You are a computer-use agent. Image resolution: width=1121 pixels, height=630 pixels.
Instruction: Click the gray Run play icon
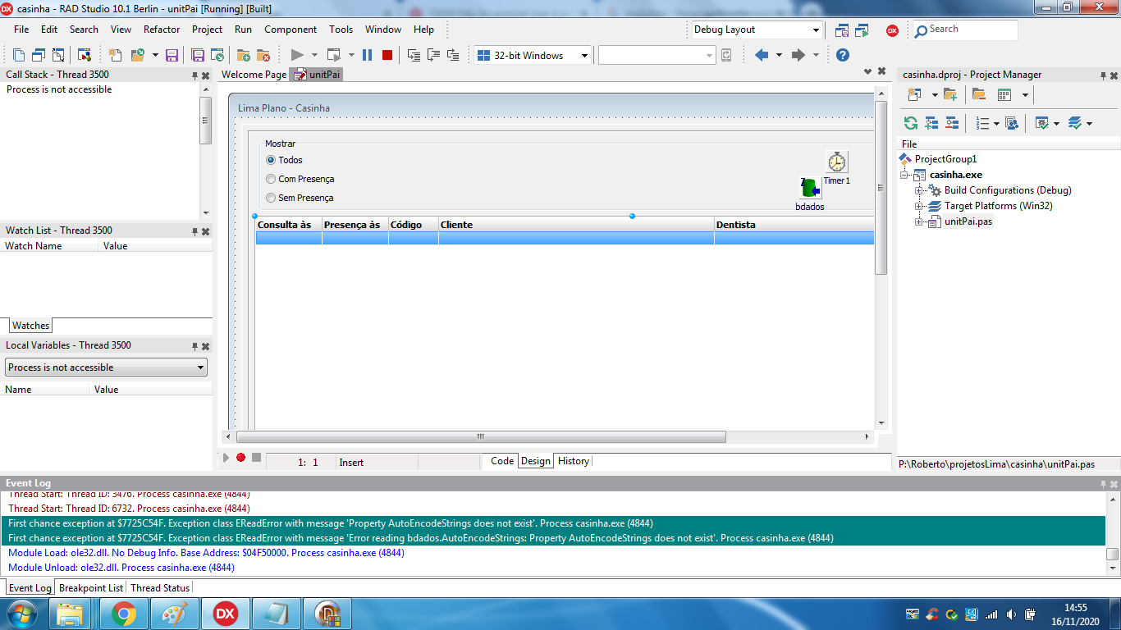(x=297, y=55)
